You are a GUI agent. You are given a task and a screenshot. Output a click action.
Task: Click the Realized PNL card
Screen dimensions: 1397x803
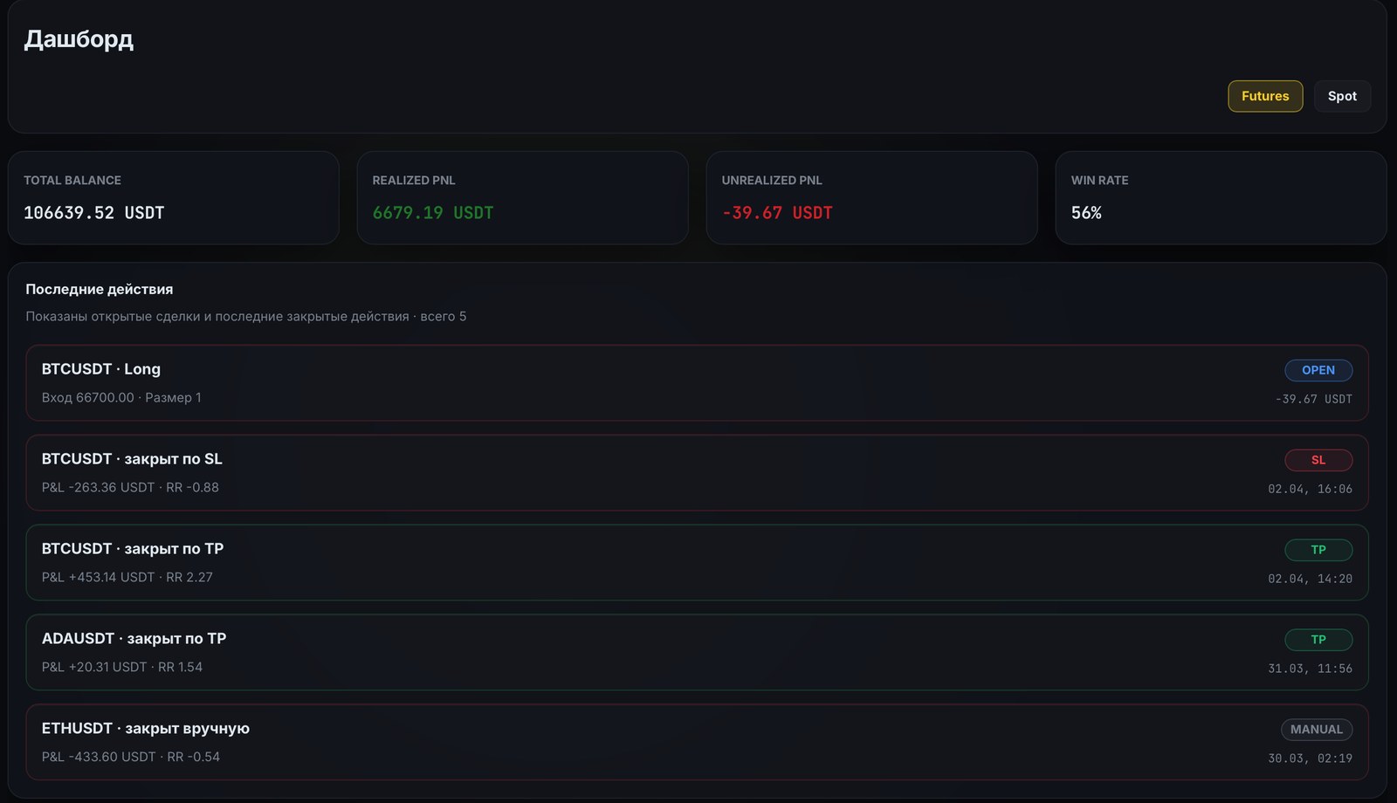tap(522, 197)
